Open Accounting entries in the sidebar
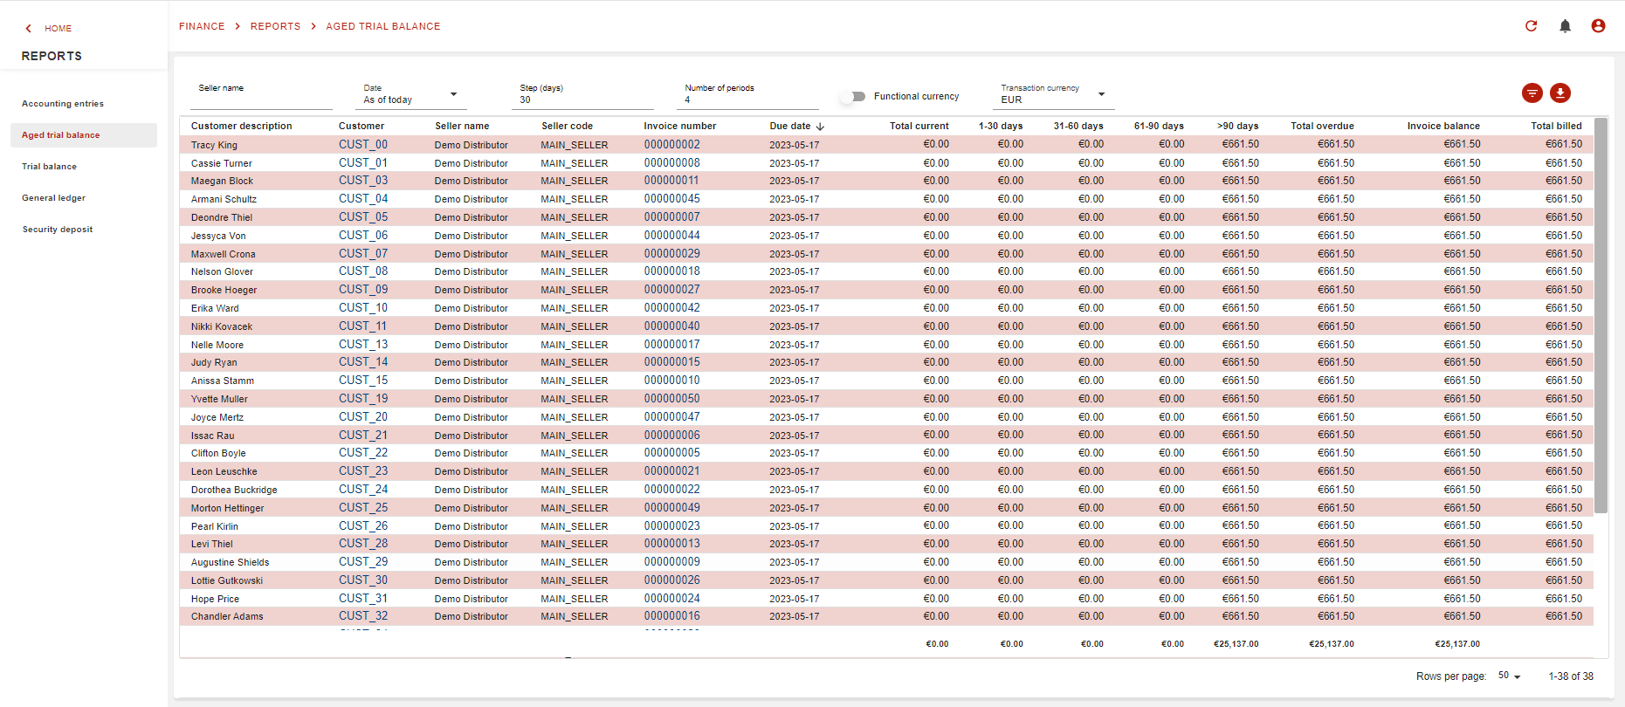 [63, 104]
